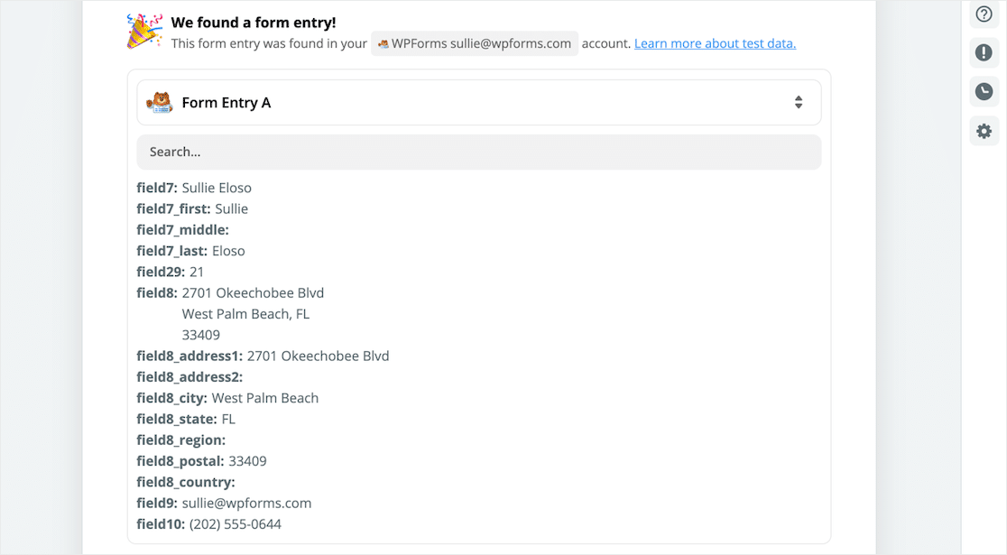
Task: Click the WPForms sullie@wpforms.com account badge
Action: [x=474, y=43]
